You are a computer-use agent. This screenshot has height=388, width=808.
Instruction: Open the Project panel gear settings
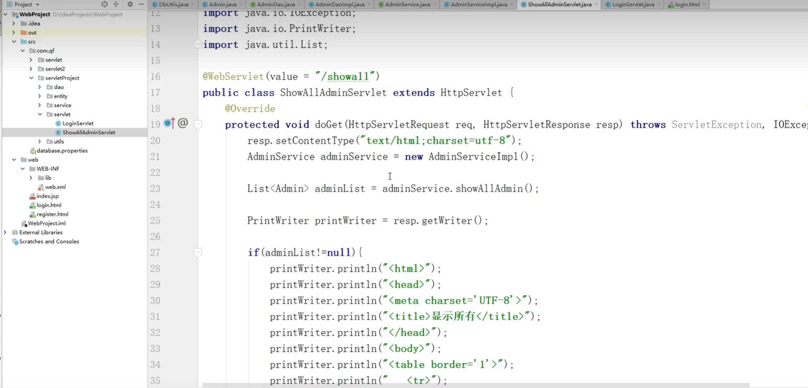[x=130, y=4]
